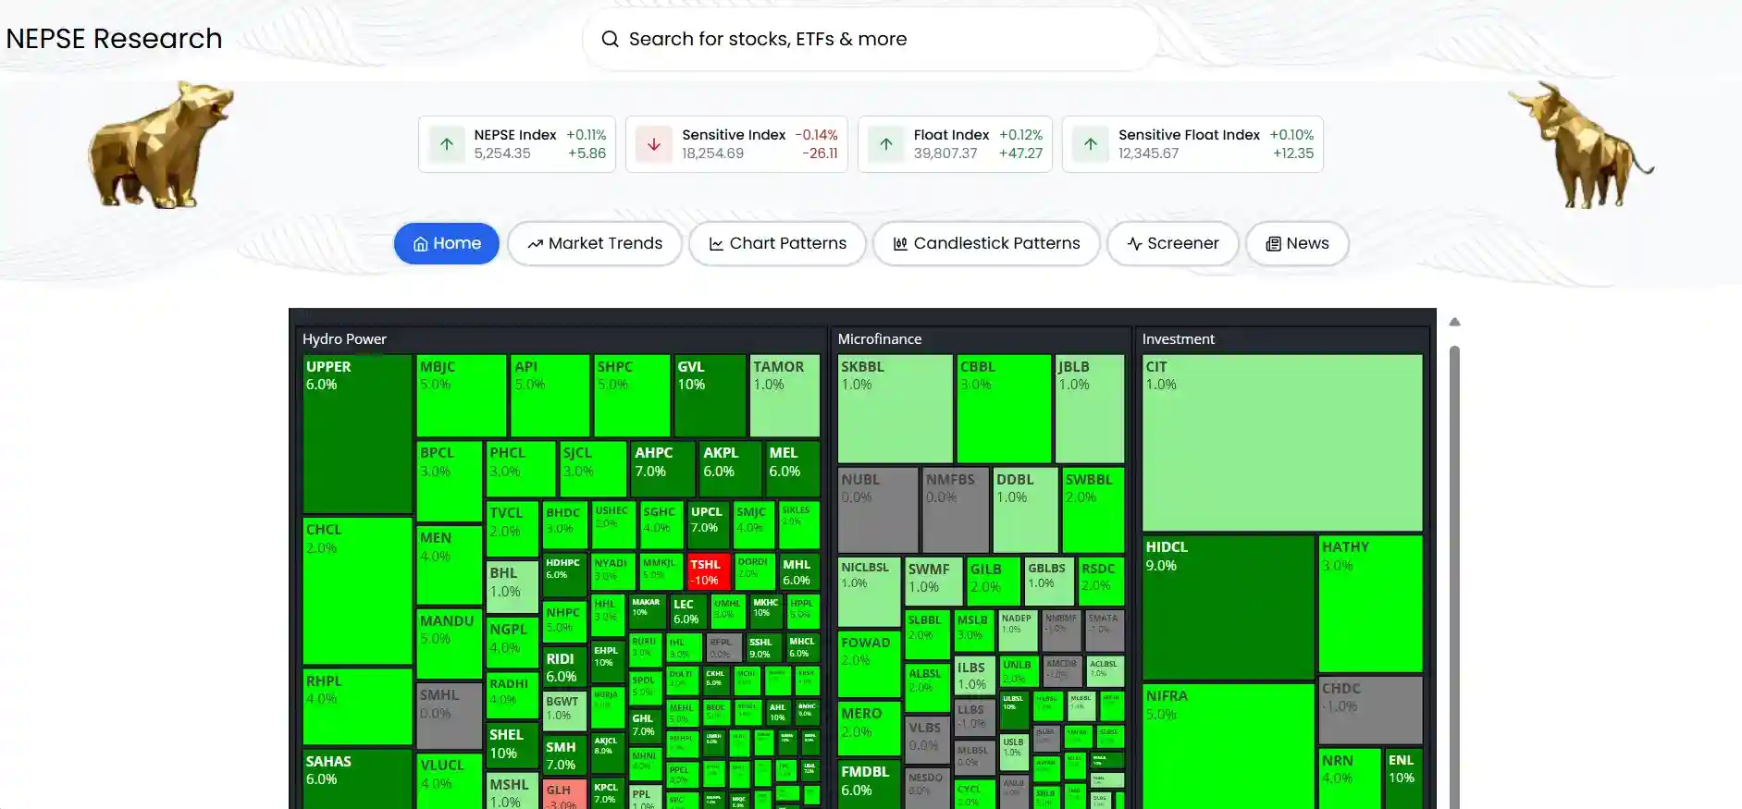Open the News section
The image size is (1742, 809).
click(x=1297, y=243)
